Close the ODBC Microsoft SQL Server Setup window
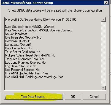This screenshot has height=105, width=111. 106,3
